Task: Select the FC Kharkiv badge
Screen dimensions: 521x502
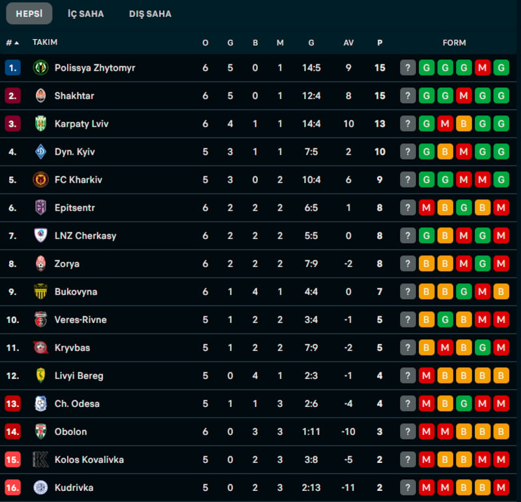Action: coord(40,180)
